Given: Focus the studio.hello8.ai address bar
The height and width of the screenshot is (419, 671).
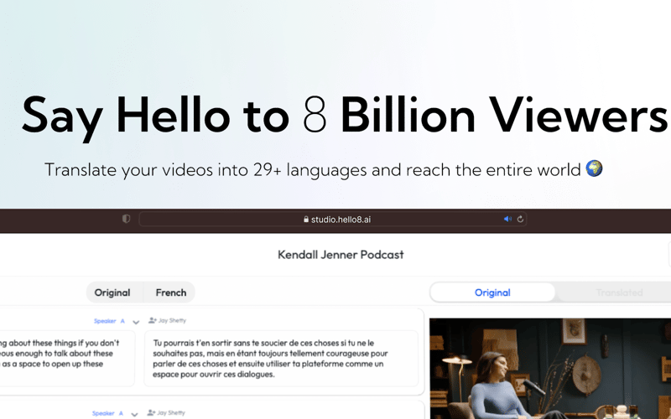Looking at the screenshot, I should tap(332, 219).
